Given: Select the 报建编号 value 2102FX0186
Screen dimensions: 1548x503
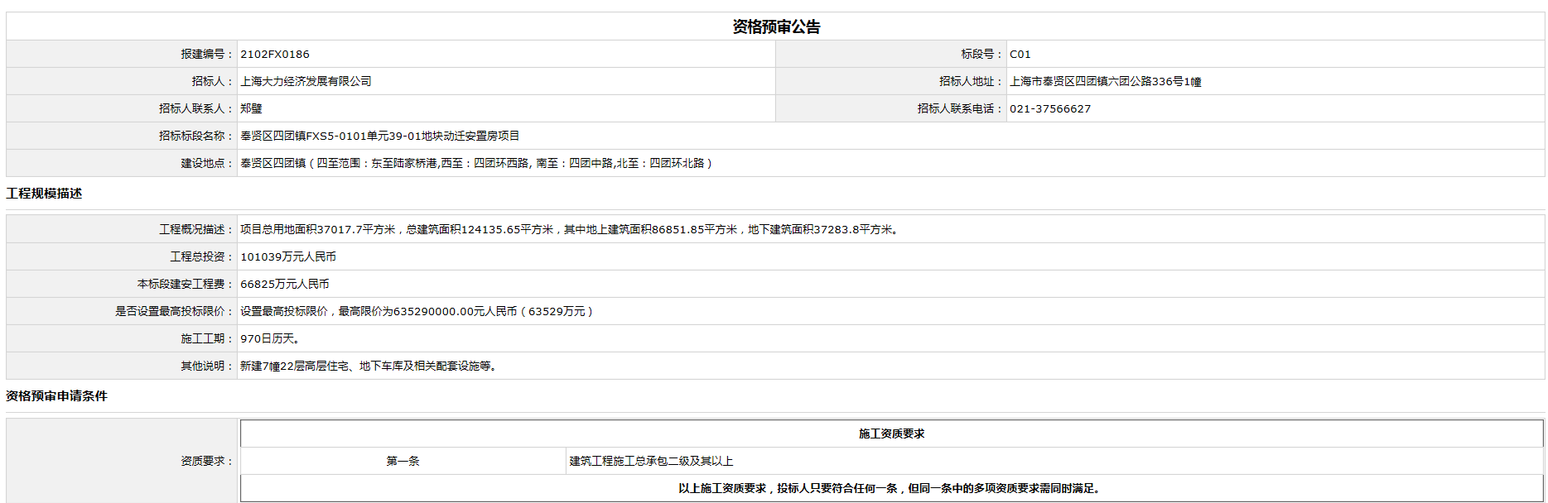Looking at the screenshot, I should (275, 55).
